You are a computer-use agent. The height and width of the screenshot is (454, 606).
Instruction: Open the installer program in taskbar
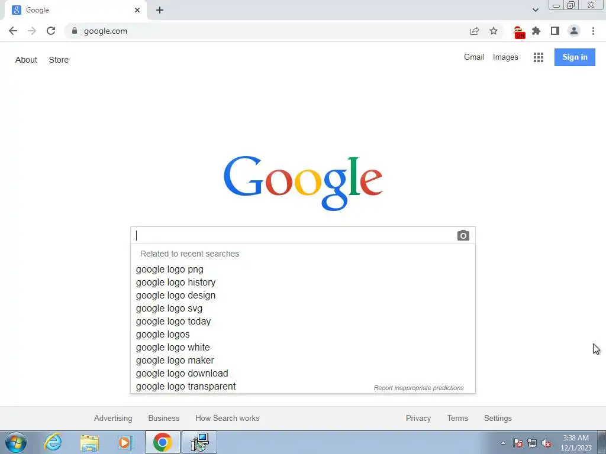(199, 442)
